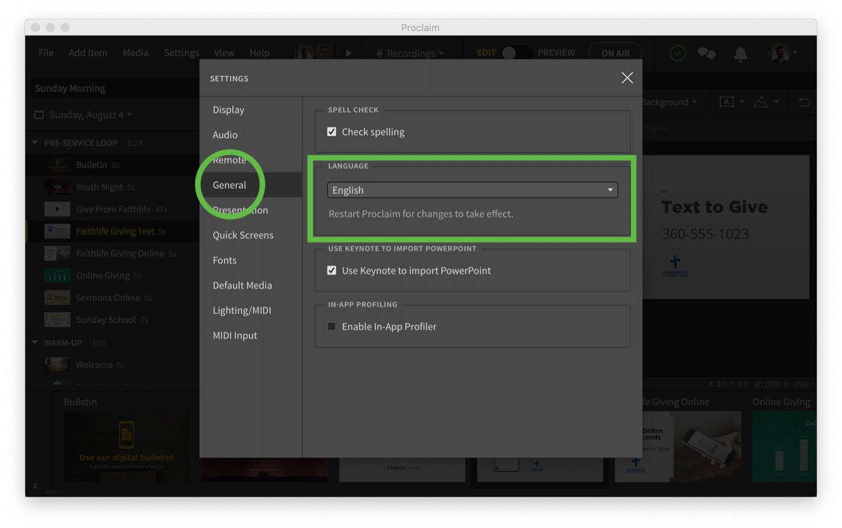This screenshot has width=842, height=528.
Task: Collapse the WARM-UP section
Action: coord(35,343)
